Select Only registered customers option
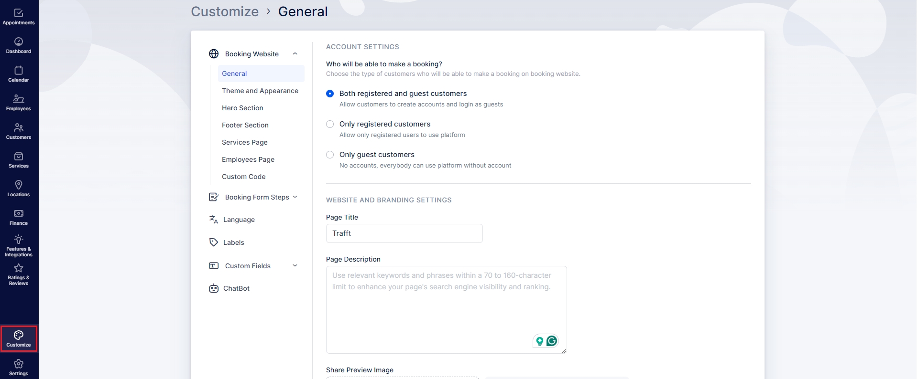The width and height of the screenshot is (918, 379). pos(330,124)
